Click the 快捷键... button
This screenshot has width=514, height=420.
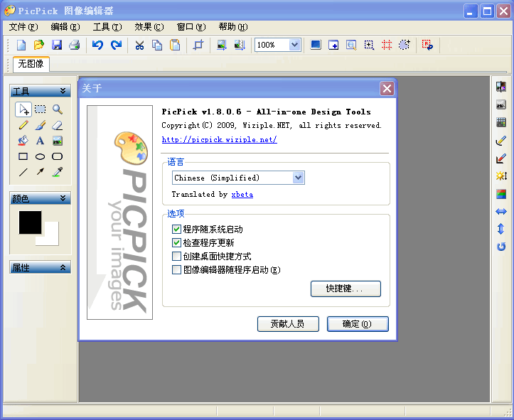(346, 289)
